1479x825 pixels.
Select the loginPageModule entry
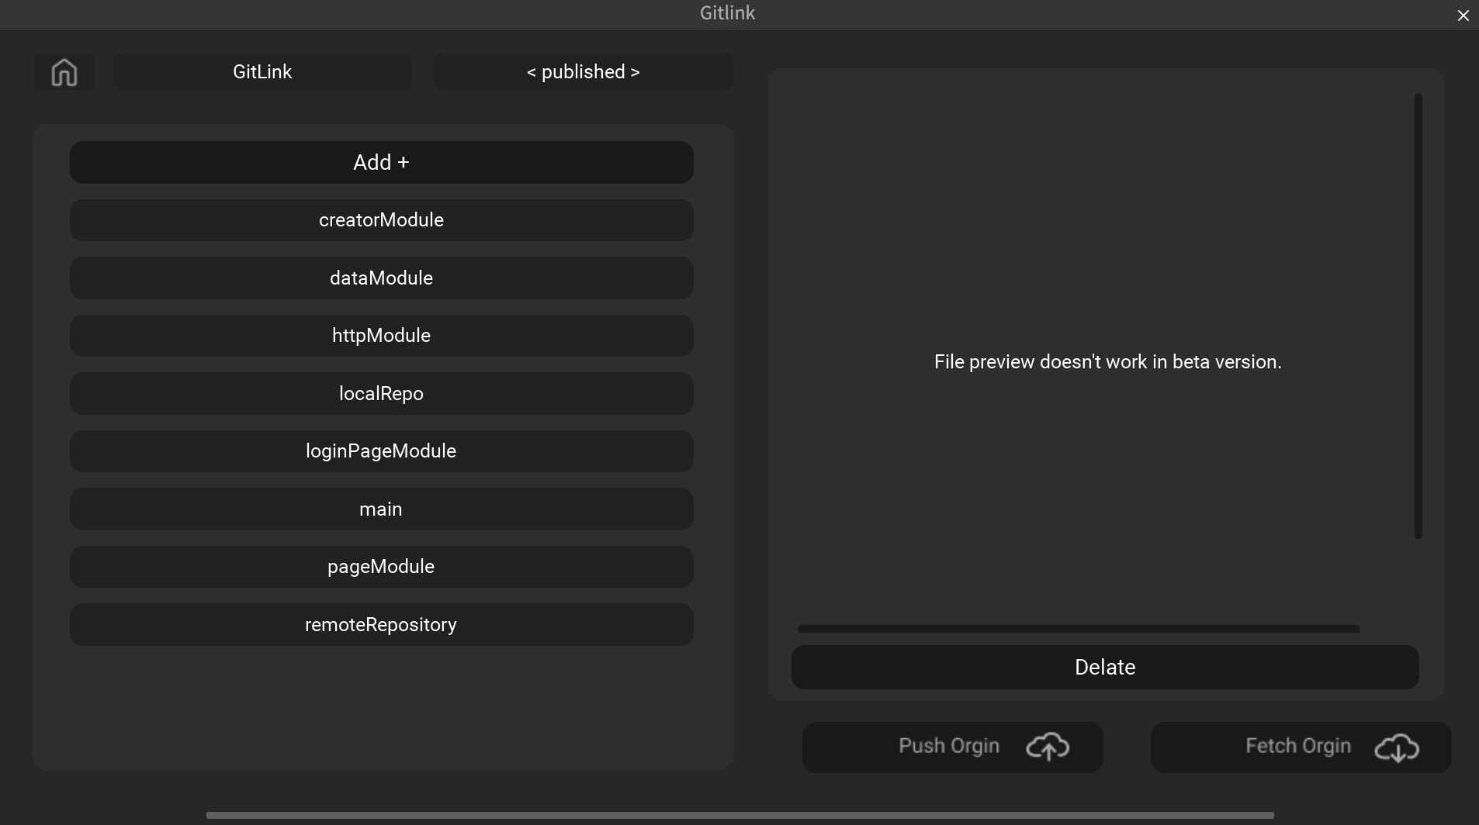tap(381, 450)
